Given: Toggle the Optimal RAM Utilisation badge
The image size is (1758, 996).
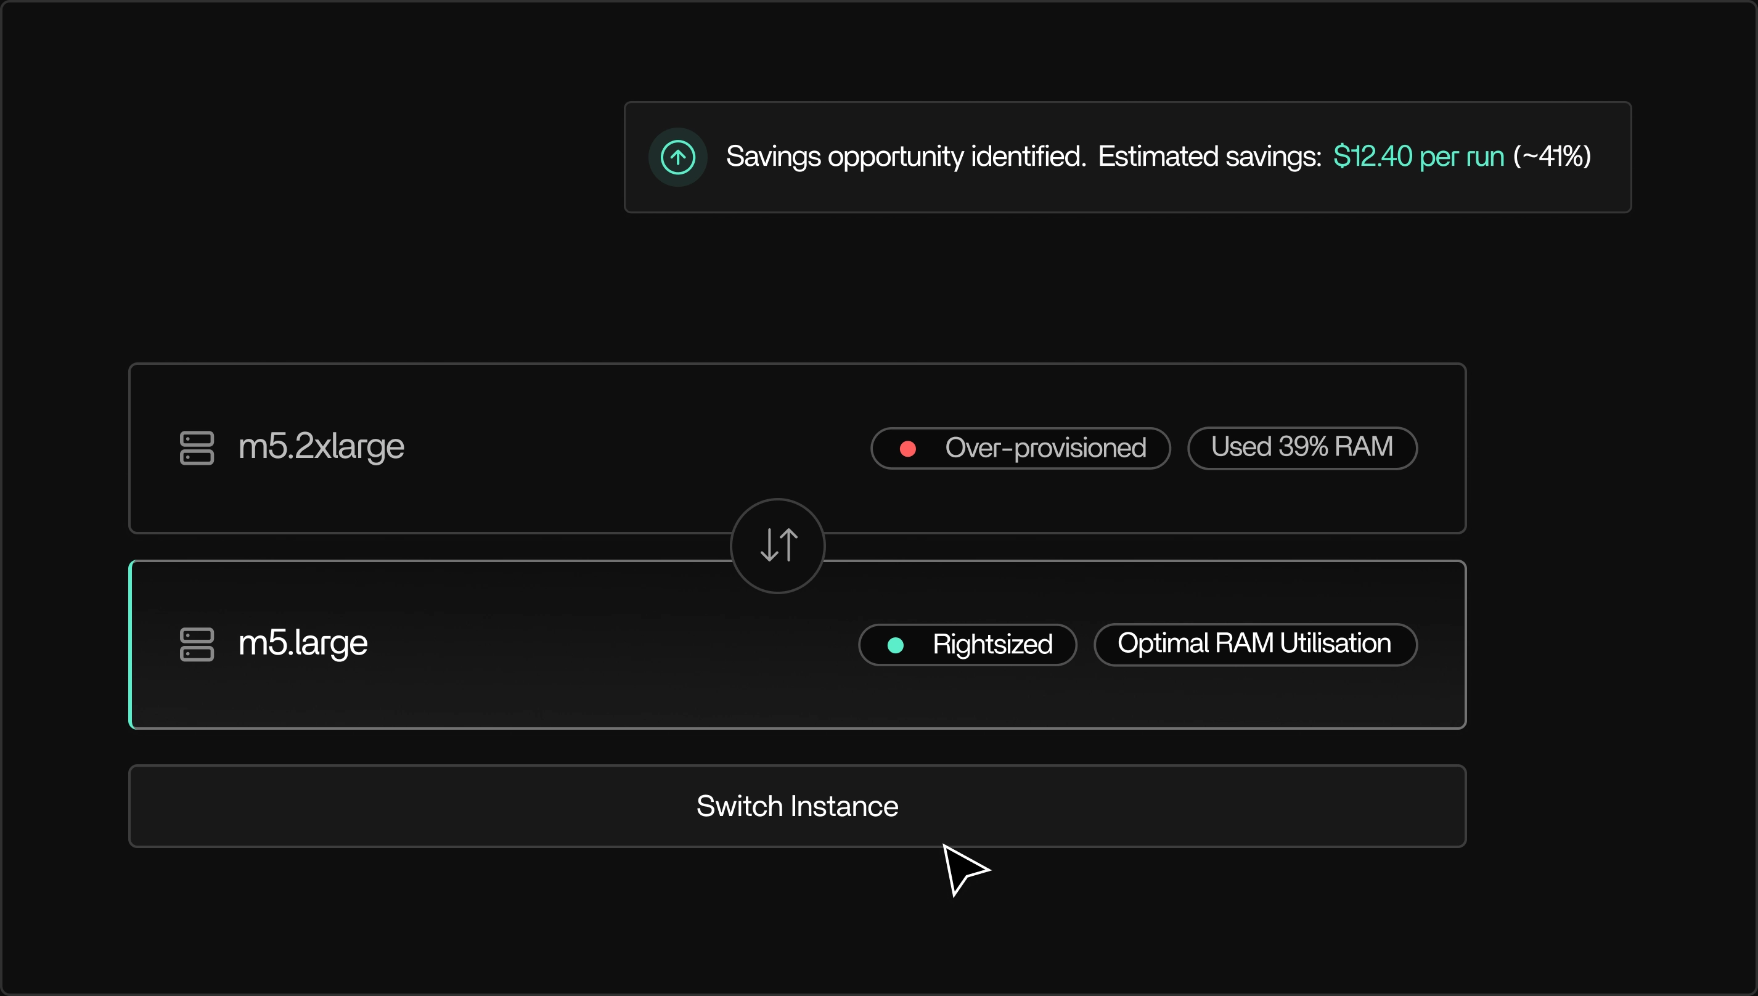Looking at the screenshot, I should (1255, 643).
